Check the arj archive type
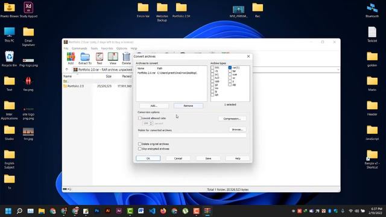 tap(212, 74)
